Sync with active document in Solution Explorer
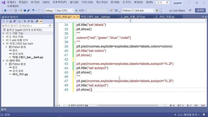The image size is (208, 117). click(25, 21)
